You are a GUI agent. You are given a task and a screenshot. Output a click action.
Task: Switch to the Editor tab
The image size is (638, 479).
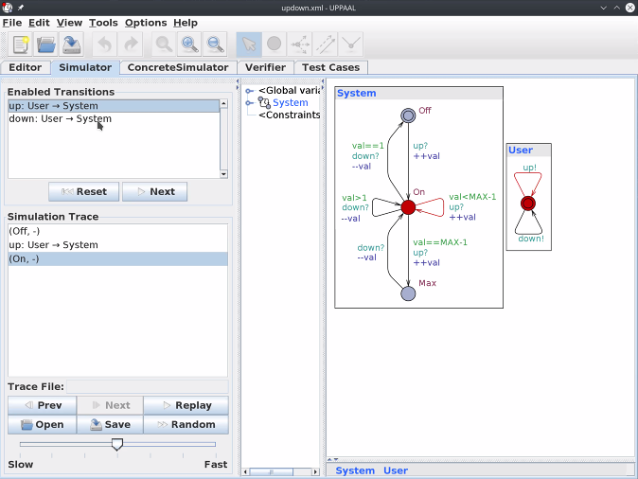tap(26, 67)
